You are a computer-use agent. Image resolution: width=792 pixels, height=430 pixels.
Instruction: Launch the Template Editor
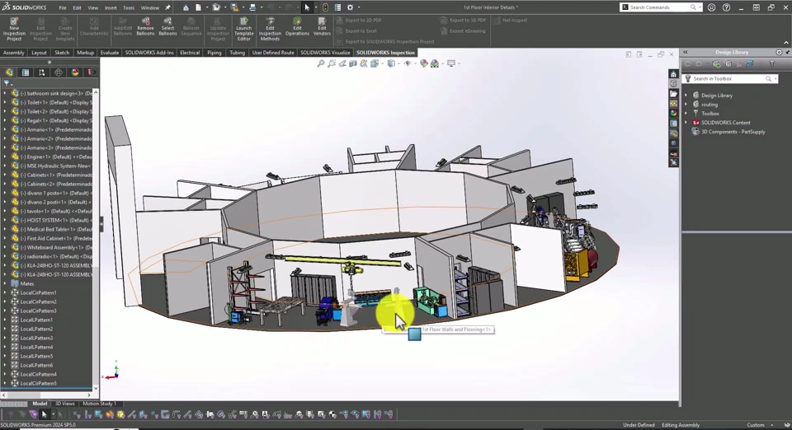(244, 29)
